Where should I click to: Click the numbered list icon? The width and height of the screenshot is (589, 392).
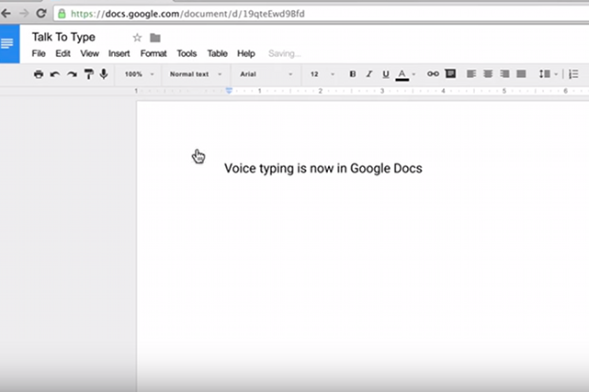(x=573, y=73)
